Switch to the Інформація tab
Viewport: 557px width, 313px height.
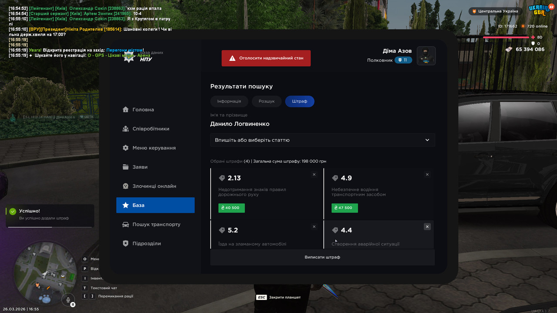click(x=229, y=101)
